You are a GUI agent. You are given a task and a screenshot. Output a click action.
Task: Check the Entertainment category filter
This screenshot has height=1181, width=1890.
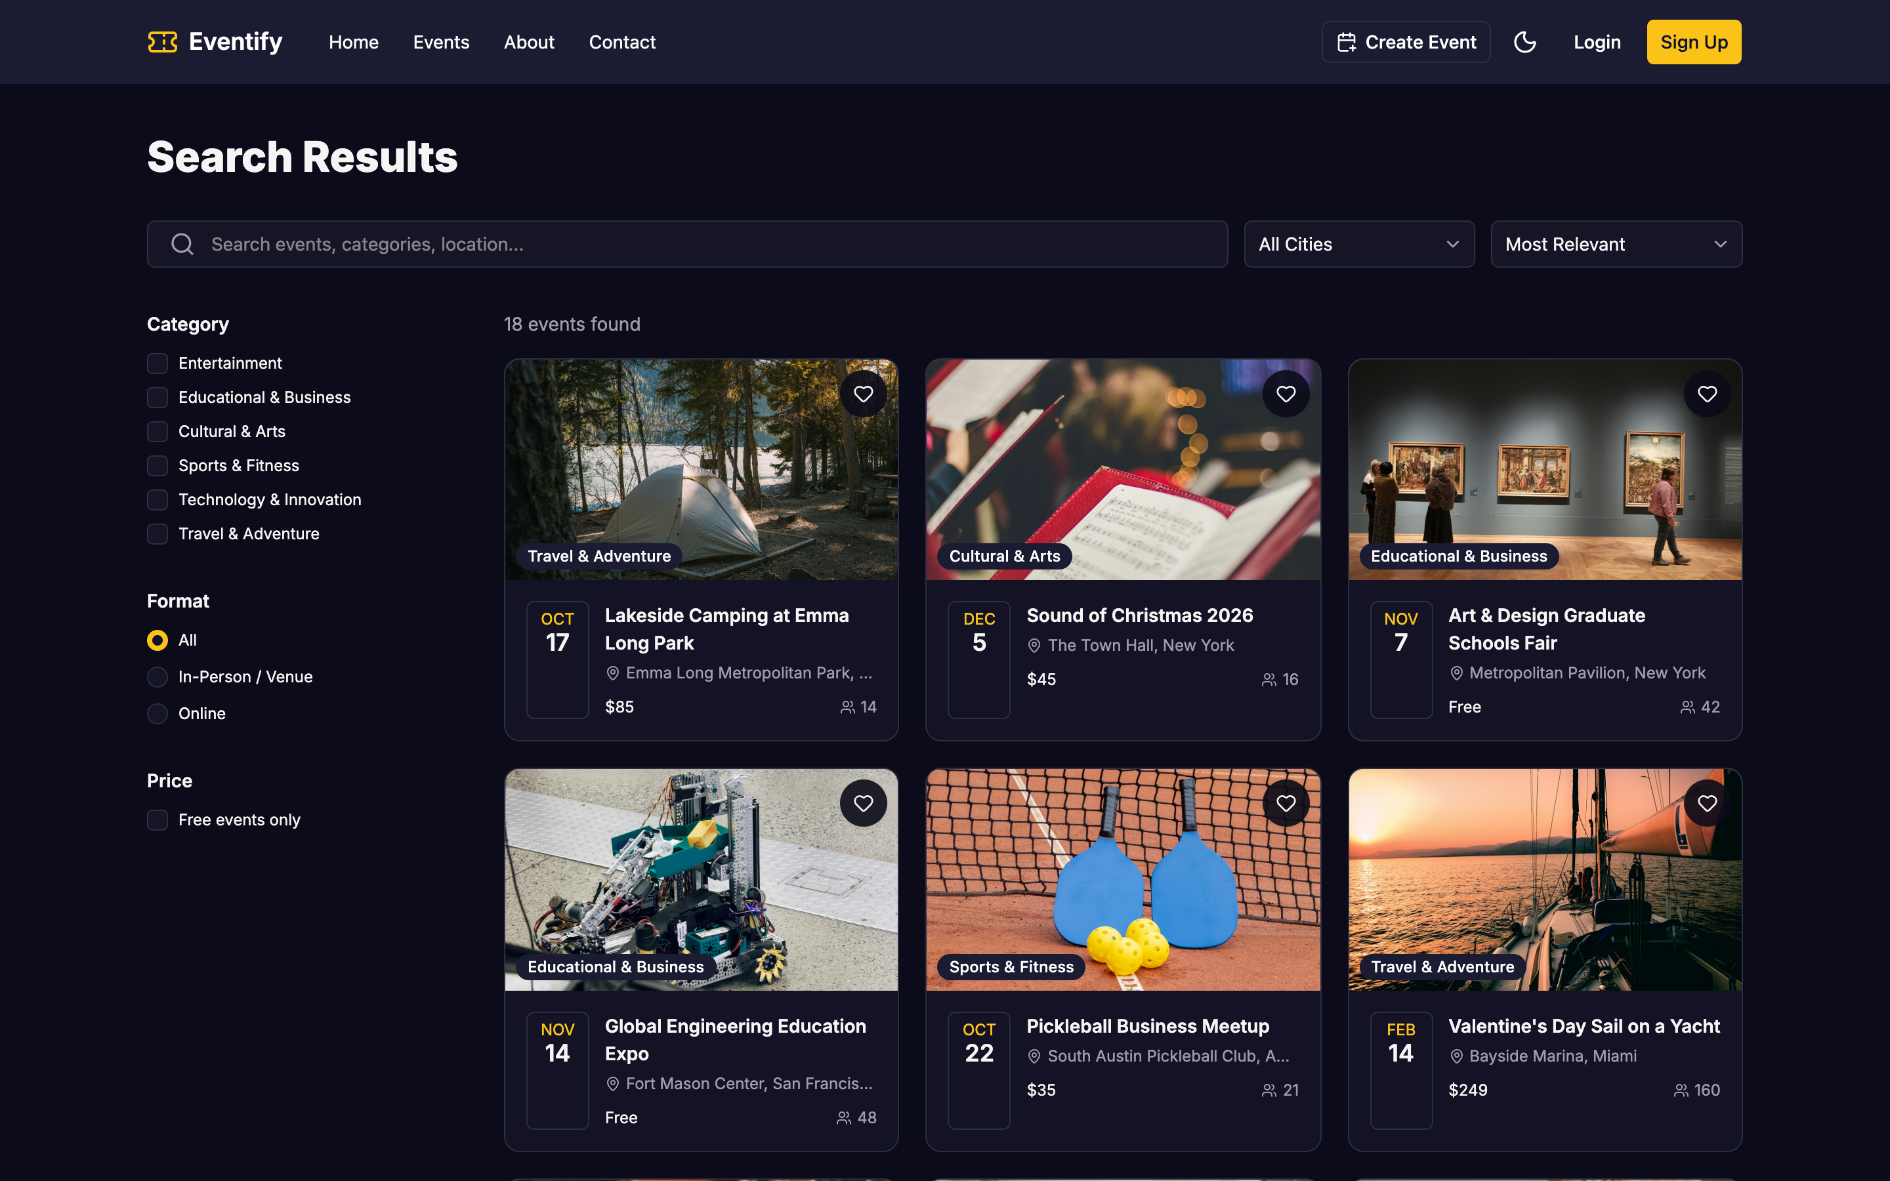157,363
